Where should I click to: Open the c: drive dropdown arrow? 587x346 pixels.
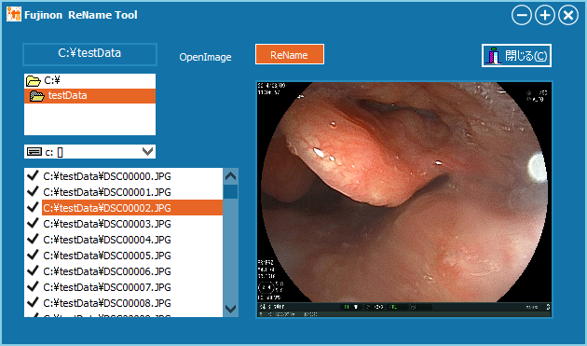[148, 151]
